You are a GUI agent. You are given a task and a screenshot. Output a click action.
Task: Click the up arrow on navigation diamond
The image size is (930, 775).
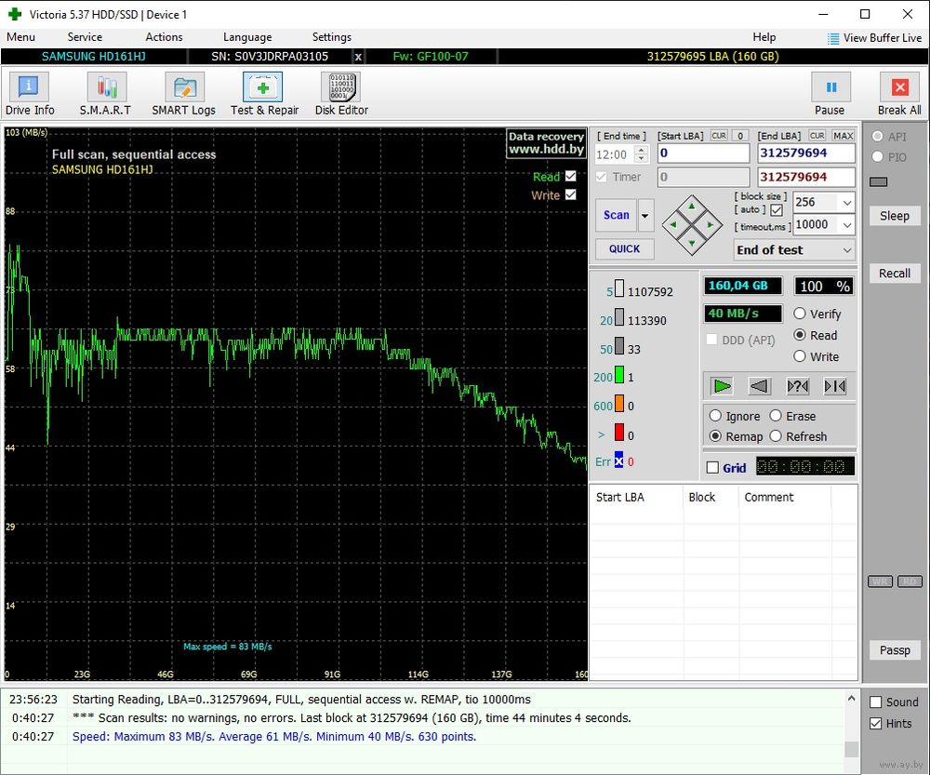692,206
